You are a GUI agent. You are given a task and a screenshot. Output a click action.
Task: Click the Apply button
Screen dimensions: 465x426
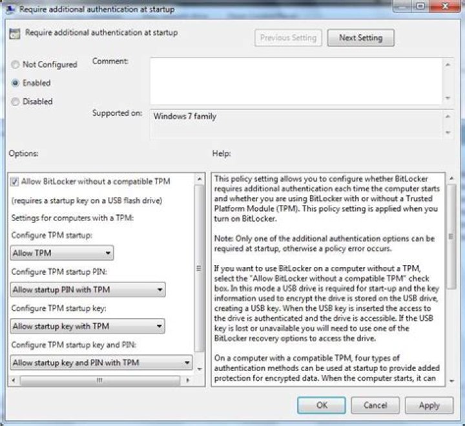[429, 405]
